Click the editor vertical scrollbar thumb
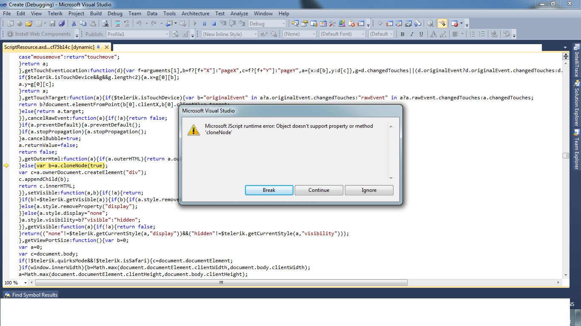Screen dimensions: 581x326 (566, 156)
